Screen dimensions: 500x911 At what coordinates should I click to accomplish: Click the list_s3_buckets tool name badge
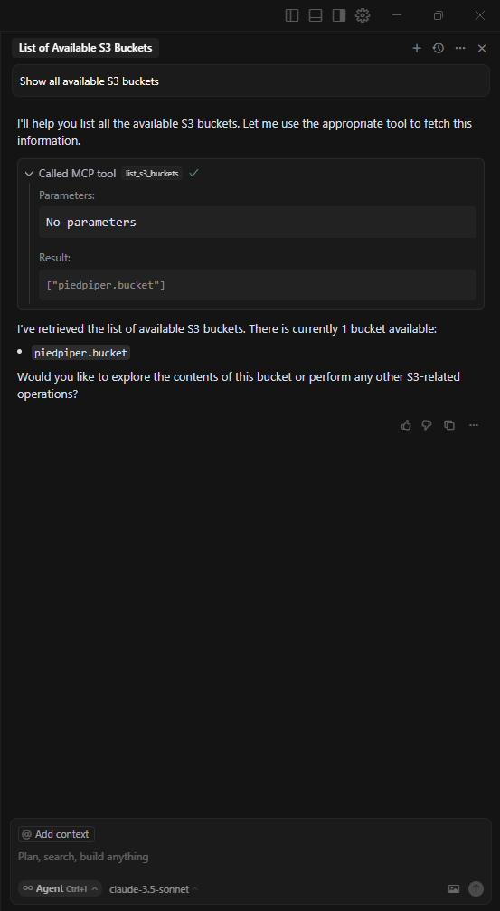pos(152,173)
